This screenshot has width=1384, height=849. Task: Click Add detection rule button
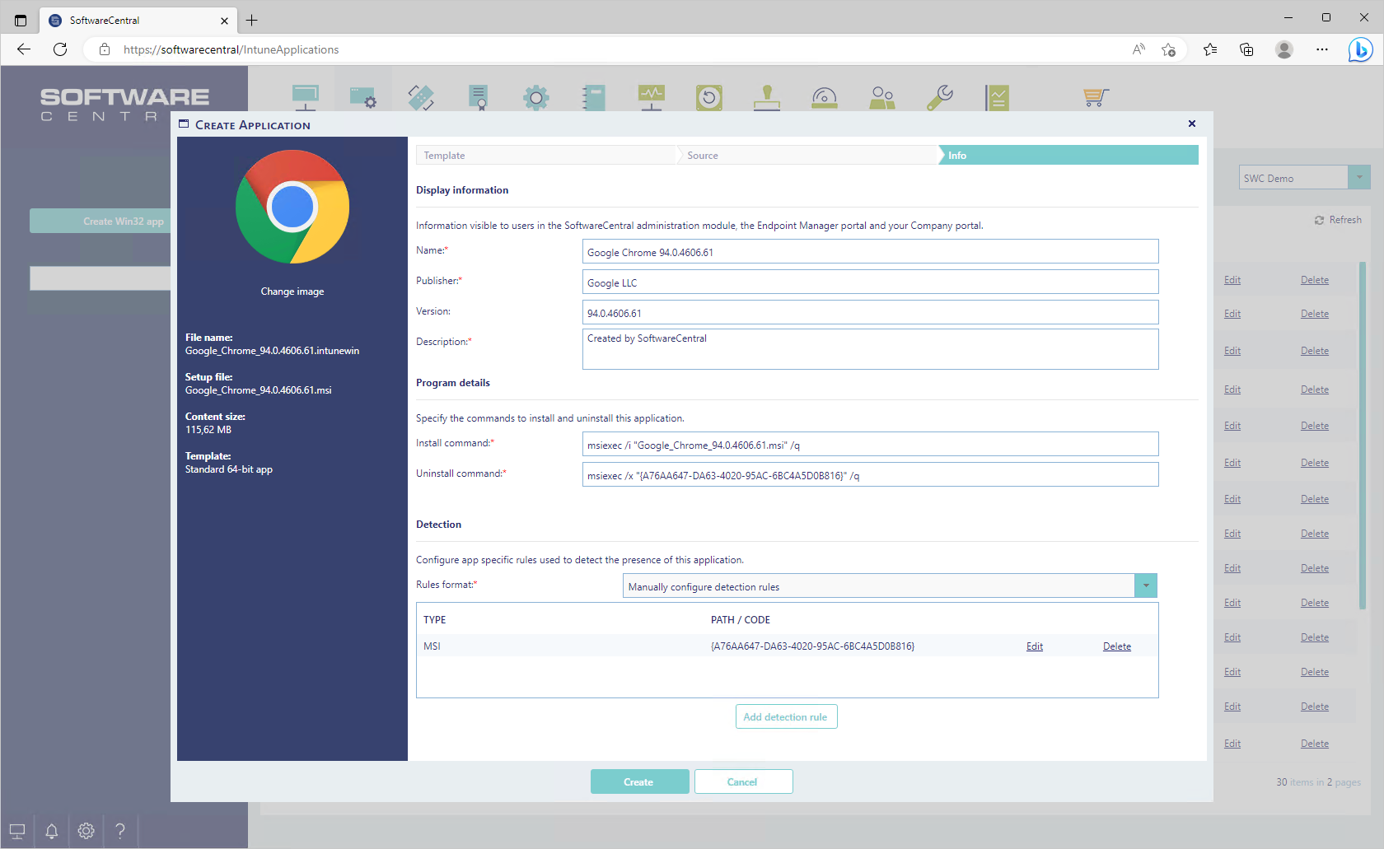(786, 716)
